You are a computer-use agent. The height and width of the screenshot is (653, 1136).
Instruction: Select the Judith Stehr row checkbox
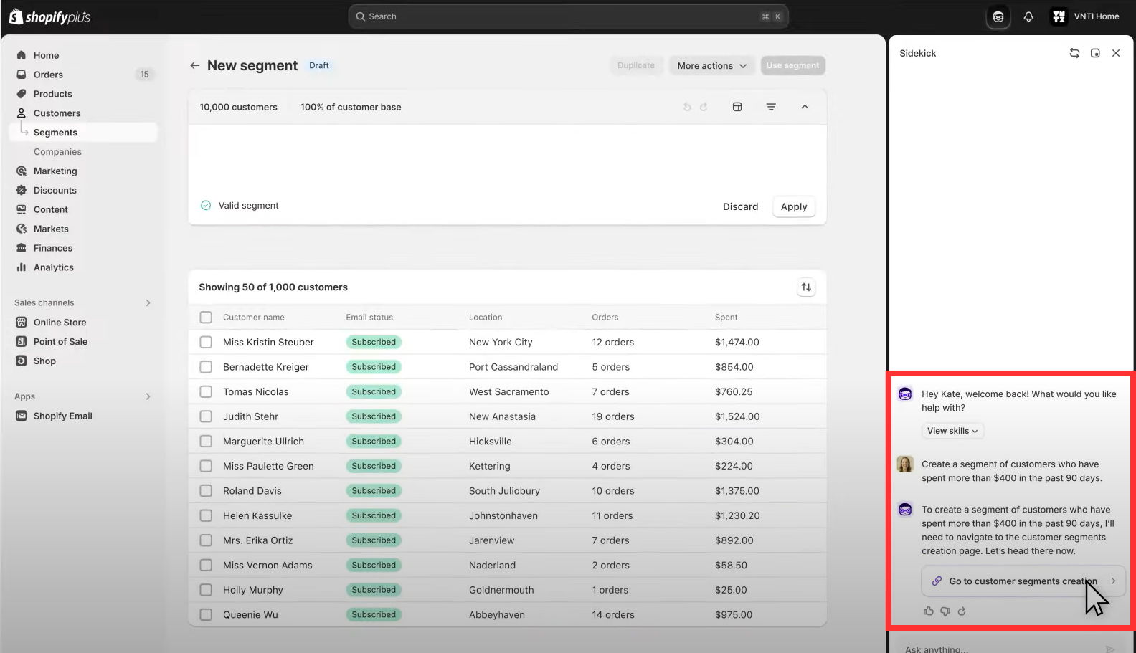(x=206, y=416)
